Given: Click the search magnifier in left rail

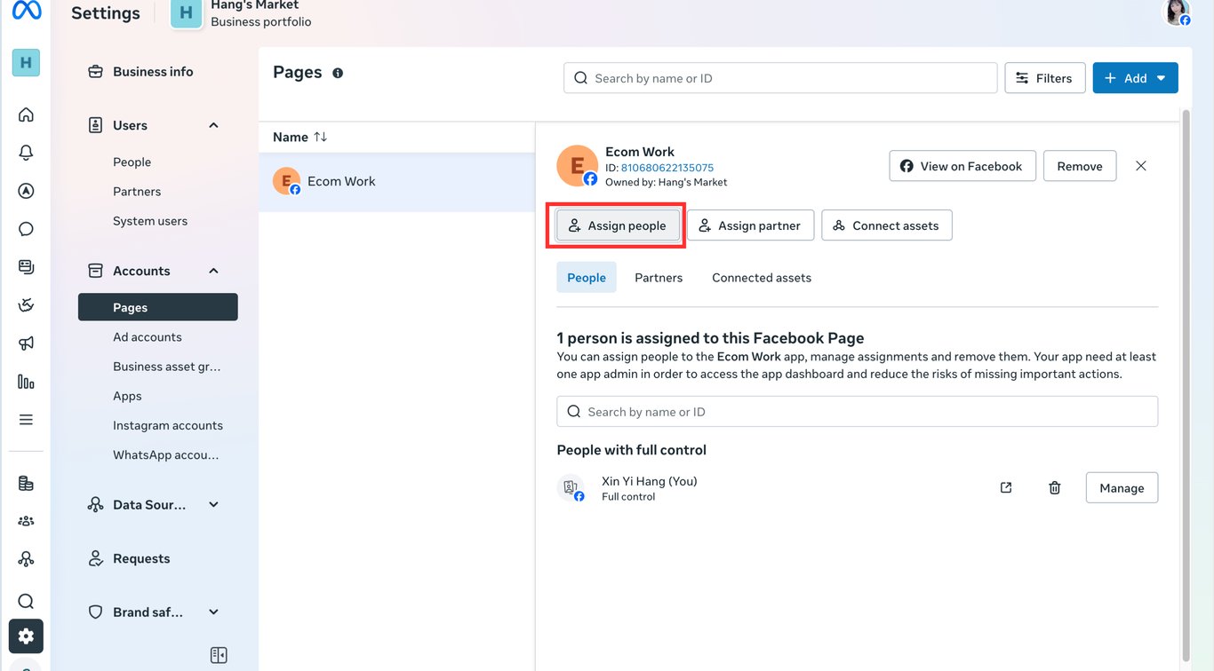Looking at the screenshot, I should tap(26, 602).
